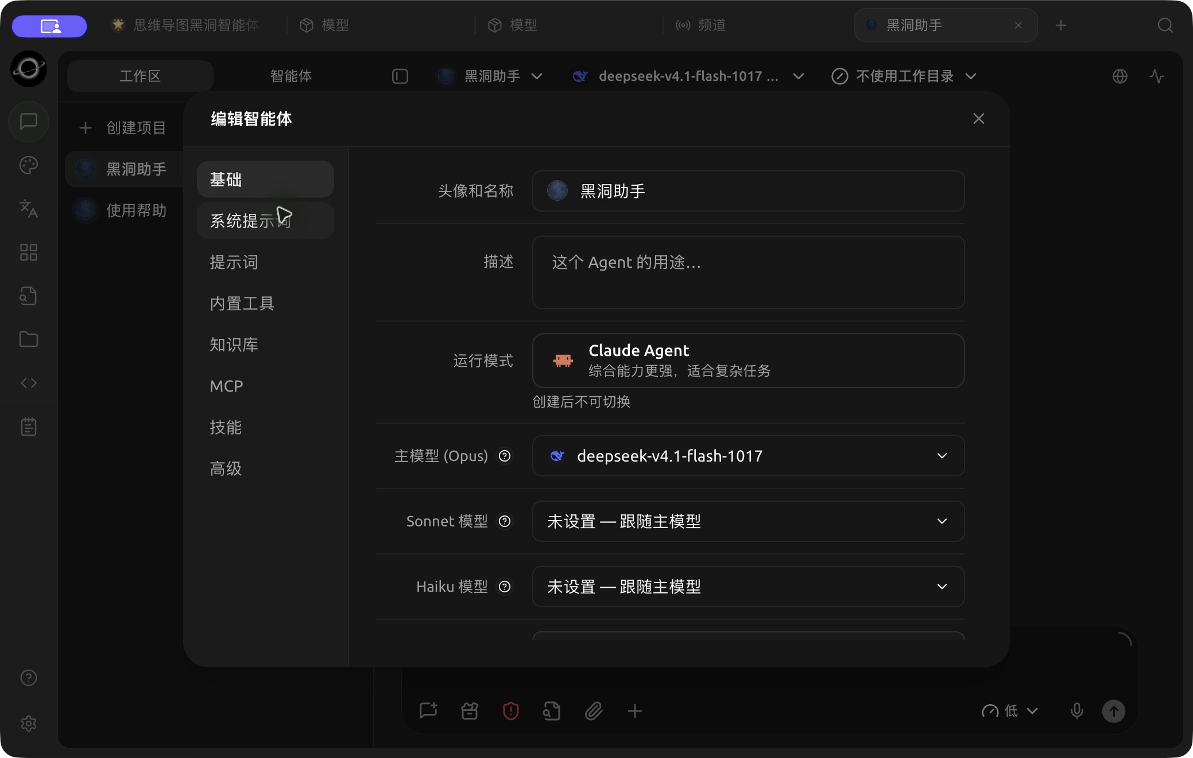Open the document search icon in sidebar

tap(29, 296)
